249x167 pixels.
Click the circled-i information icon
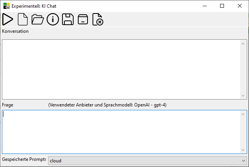(53, 19)
